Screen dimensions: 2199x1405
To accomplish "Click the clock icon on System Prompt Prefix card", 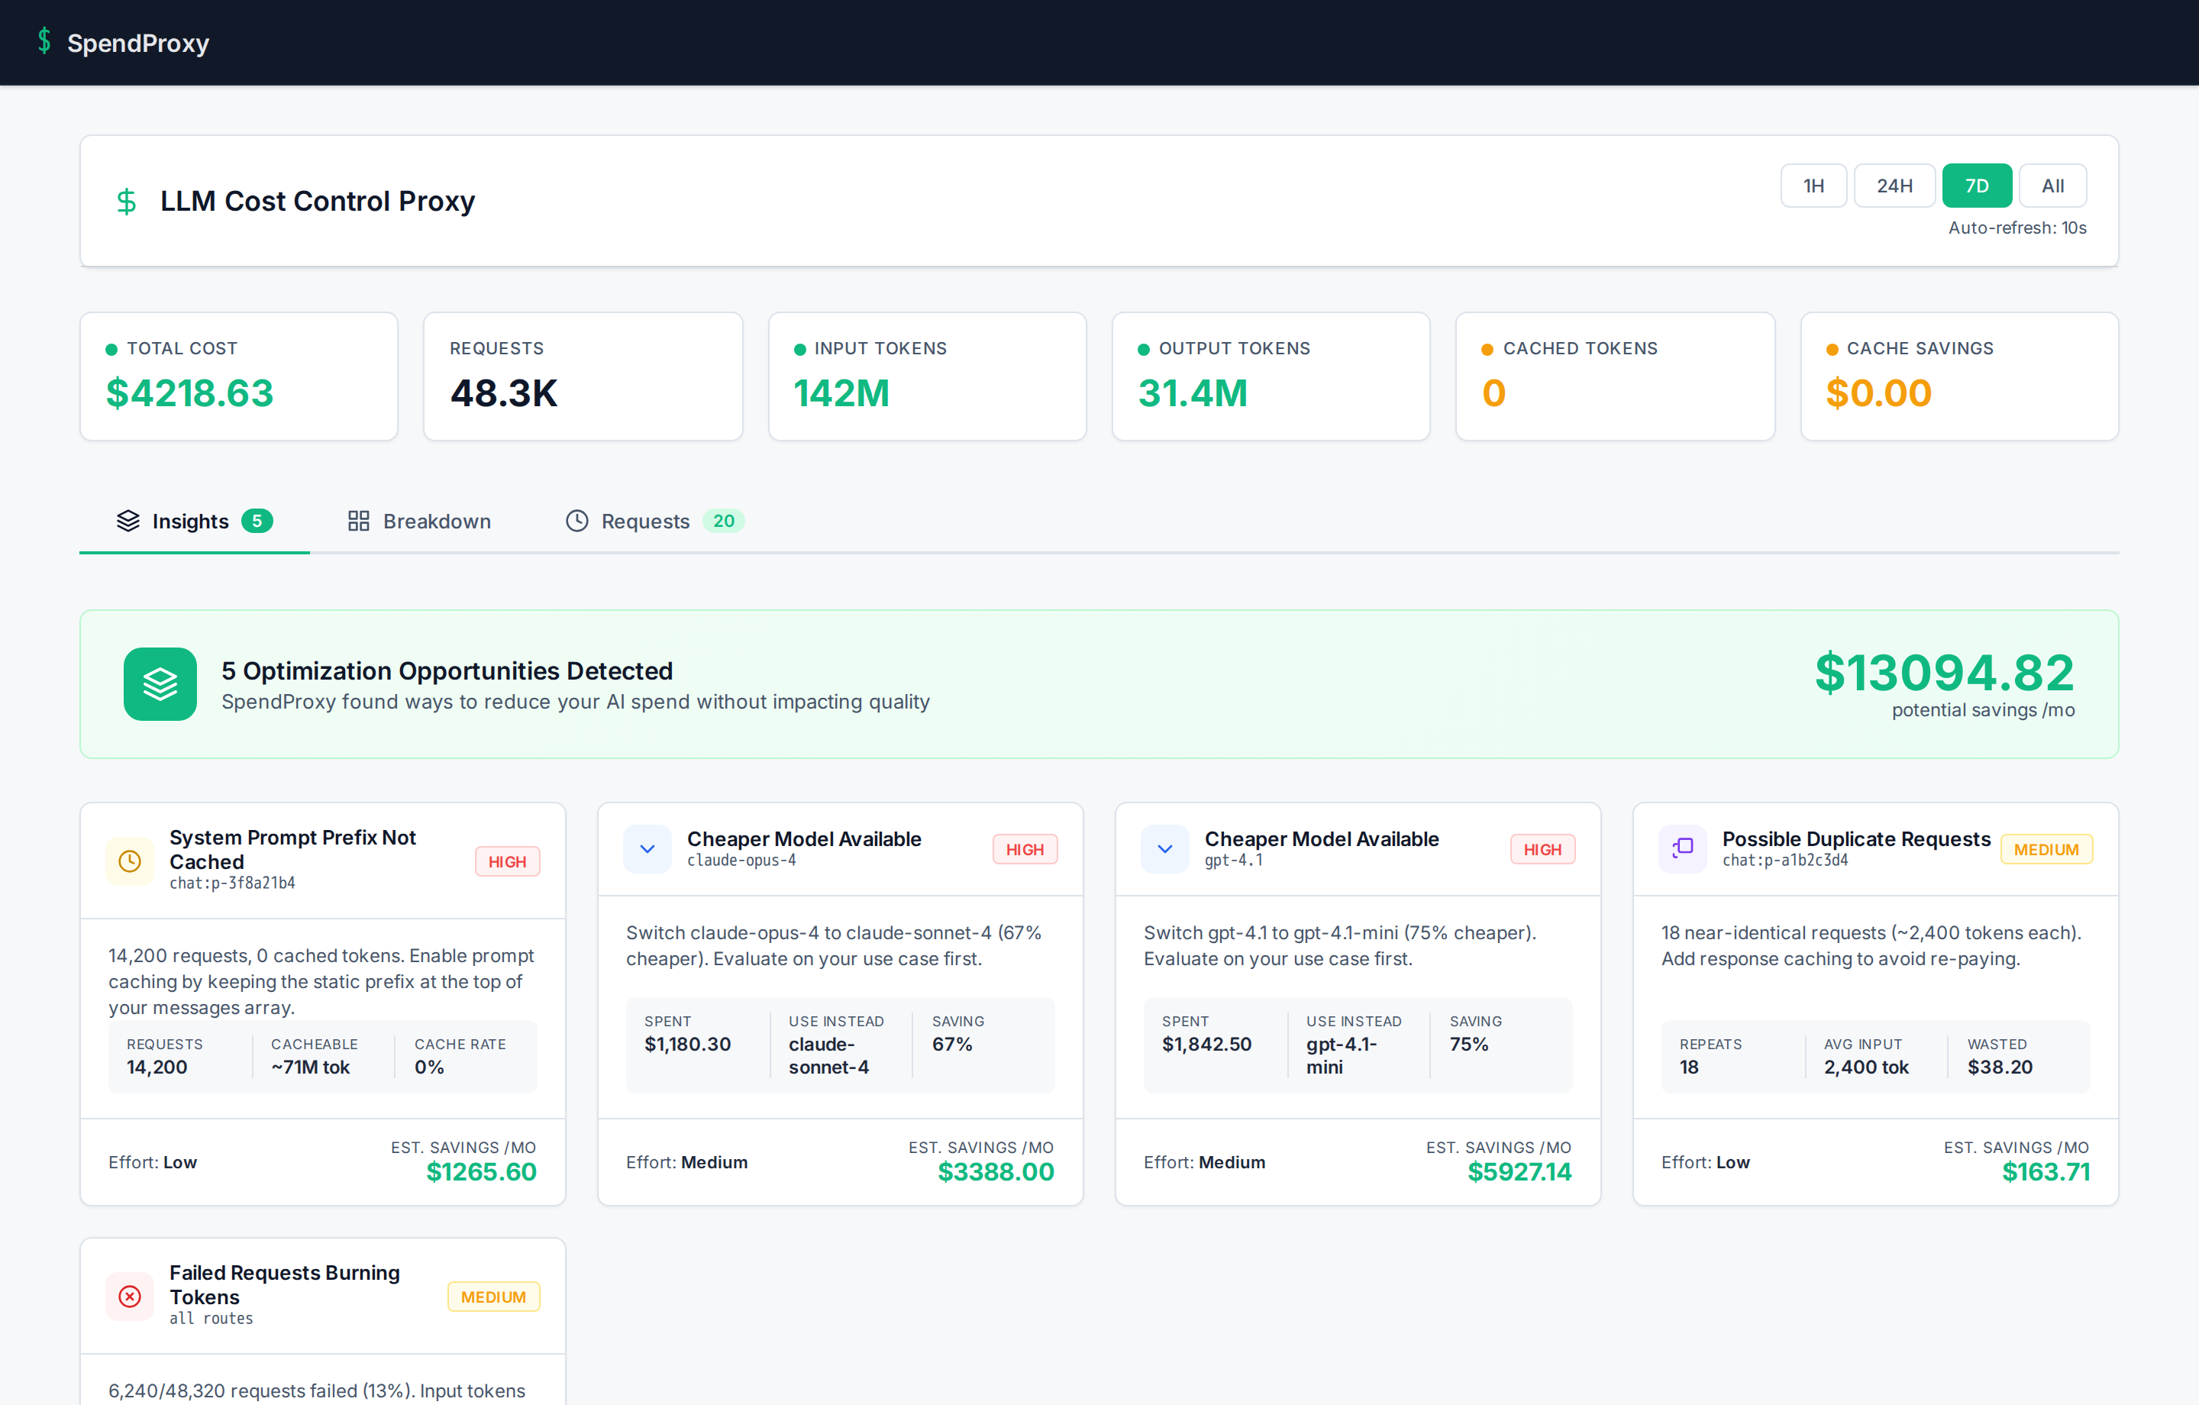I will point(130,861).
